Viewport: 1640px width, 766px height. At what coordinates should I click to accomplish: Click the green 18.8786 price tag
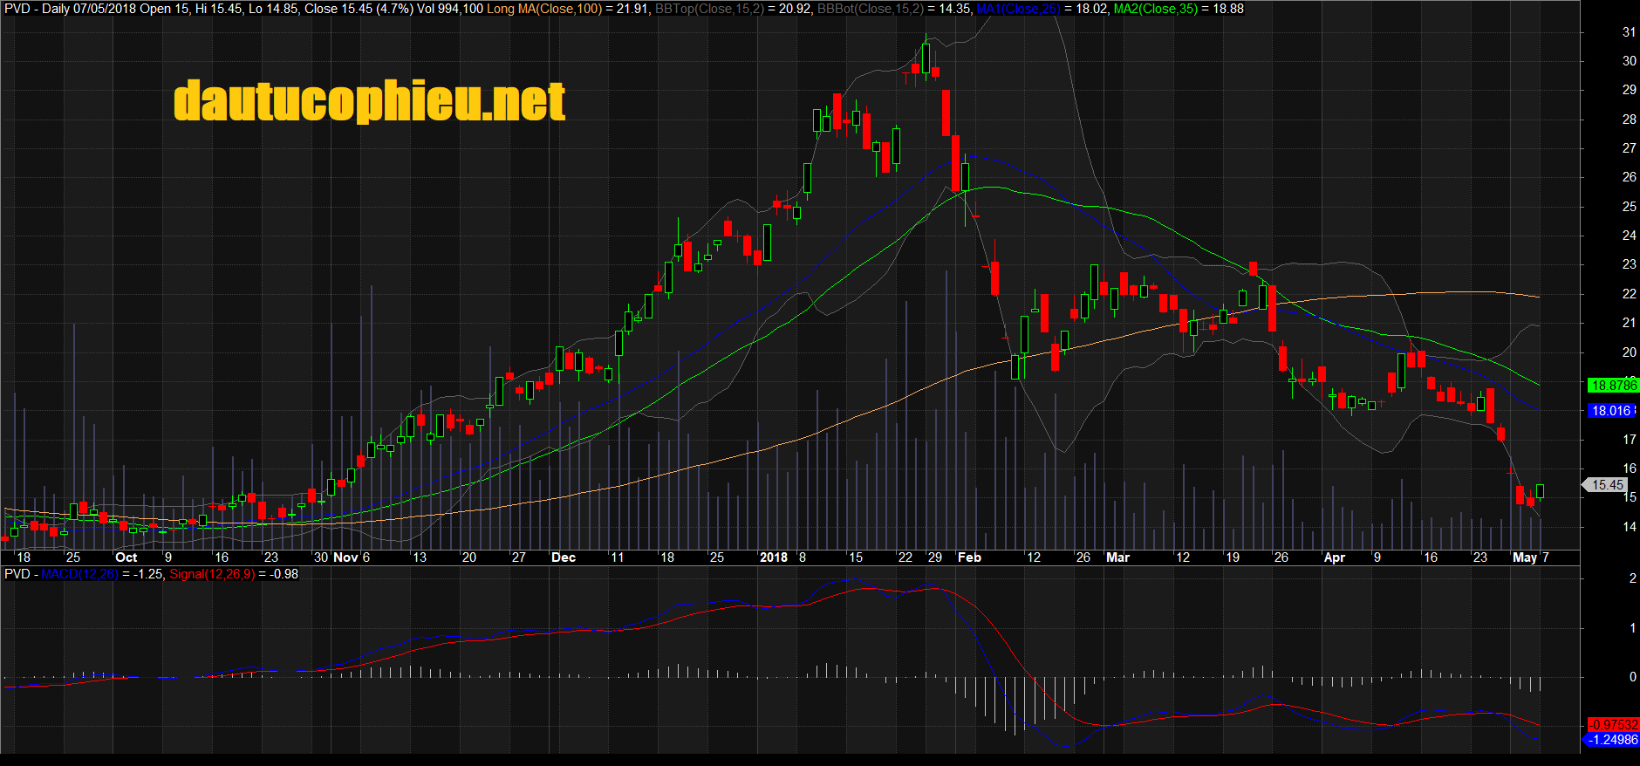tap(1613, 385)
